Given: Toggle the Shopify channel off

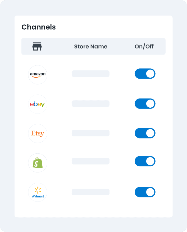Looking at the screenshot, I should click(145, 161).
